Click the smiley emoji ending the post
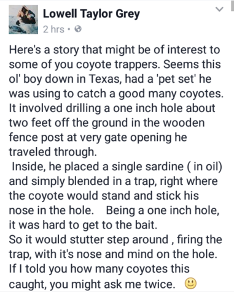This screenshot has height=294, width=234. [190, 284]
